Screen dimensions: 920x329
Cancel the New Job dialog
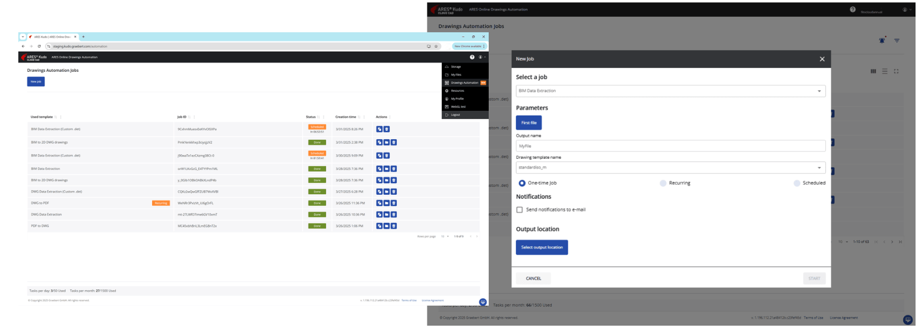533,278
